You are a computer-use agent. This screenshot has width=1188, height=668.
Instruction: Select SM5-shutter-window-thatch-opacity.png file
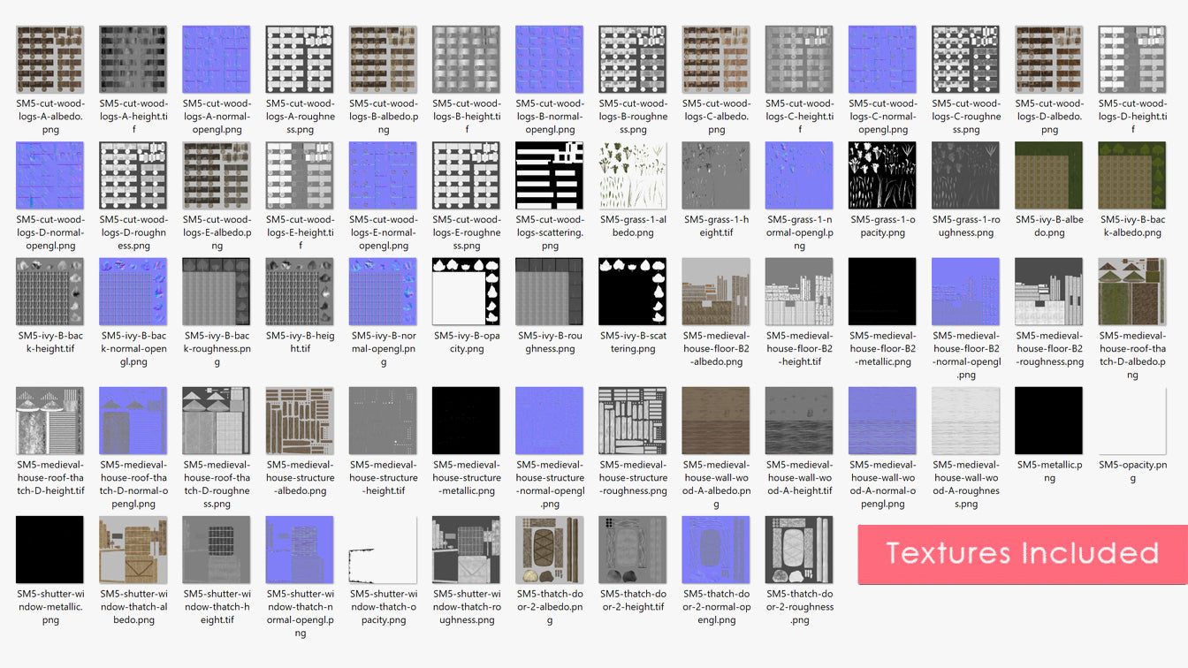383,550
